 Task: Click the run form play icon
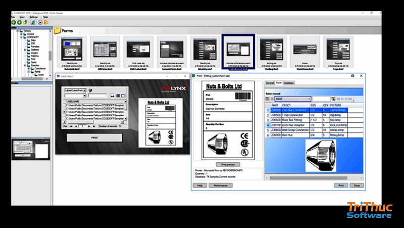[39, 22]
